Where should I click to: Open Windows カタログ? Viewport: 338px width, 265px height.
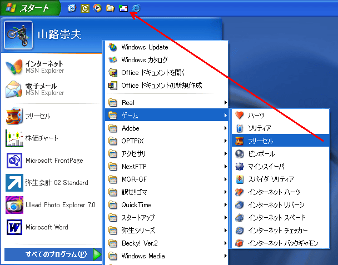tap(166, 60)
